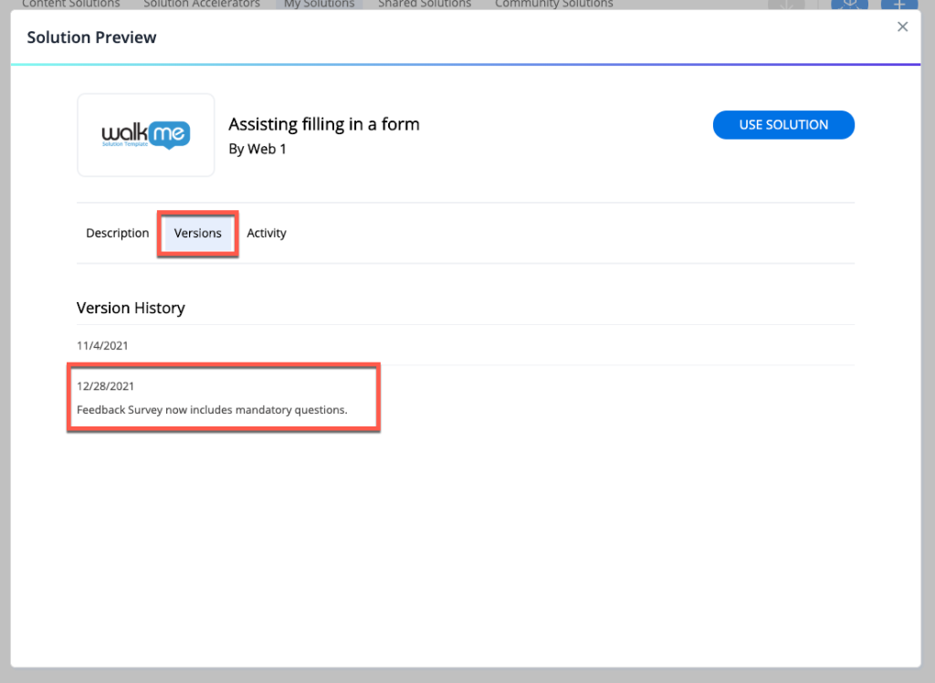The width and height of the screenshot is (935, 683).
Task: Click the 'Assisting filling in a form' title
Action: 324,125
